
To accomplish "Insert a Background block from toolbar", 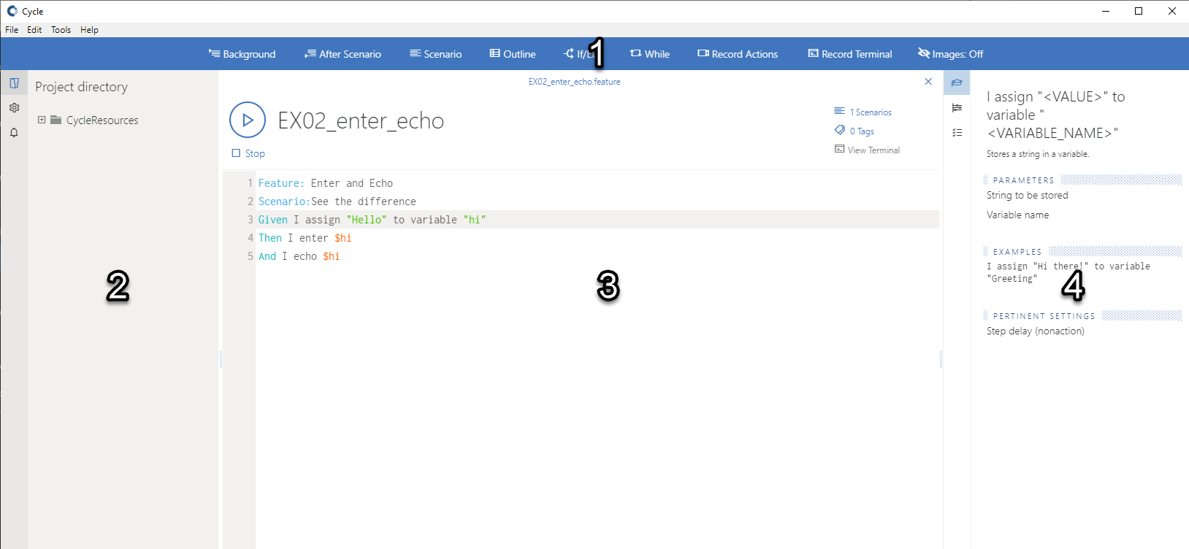I will [242, 54].
